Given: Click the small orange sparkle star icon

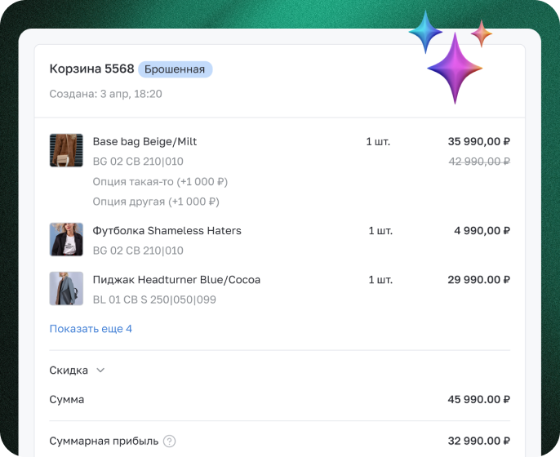Looking at the screenshot, I should [x=482, y=33].
